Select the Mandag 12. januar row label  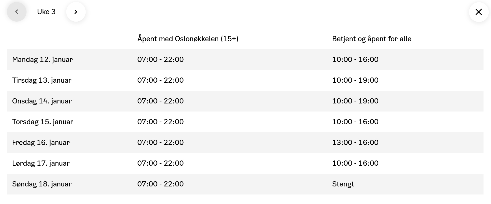point(42,60)
